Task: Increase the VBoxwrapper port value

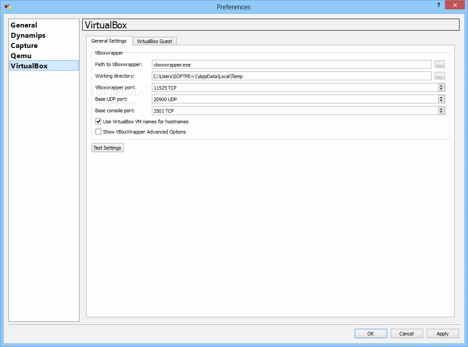Action: 441,86
